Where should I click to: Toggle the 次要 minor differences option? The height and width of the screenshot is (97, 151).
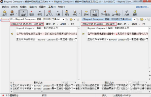coord(58,13)
